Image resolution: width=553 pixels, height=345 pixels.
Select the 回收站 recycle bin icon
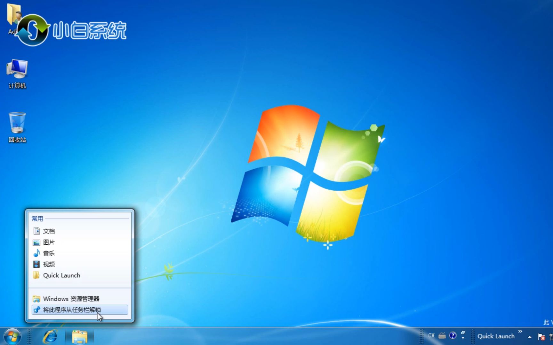(x=17, y=127)
